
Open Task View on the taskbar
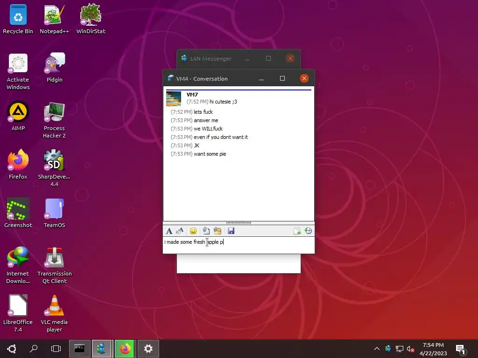pos(56,349)
